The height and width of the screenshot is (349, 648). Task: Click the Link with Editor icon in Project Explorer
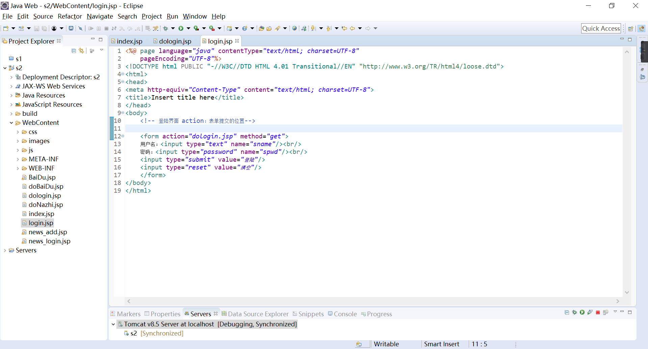click(81, 51)
